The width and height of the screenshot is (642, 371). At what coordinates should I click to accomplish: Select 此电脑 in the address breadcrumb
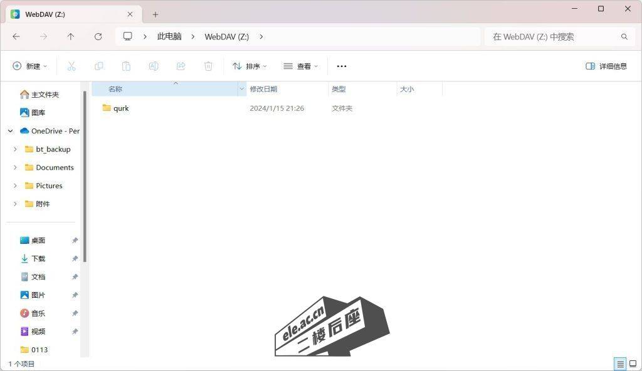169,37
